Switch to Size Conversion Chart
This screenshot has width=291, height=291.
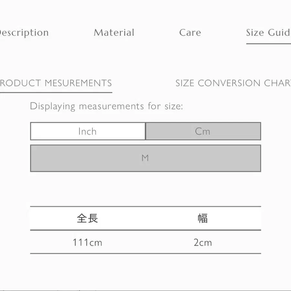[233, 83]
